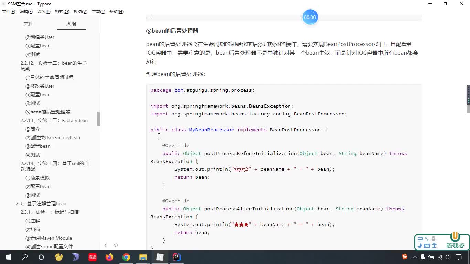Open File Explorer from the taskbar
The width and height of the screenshot is (470, 264).
click(143, 257)
